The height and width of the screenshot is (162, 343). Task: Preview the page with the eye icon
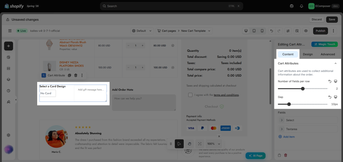click(x=306, y=31)
